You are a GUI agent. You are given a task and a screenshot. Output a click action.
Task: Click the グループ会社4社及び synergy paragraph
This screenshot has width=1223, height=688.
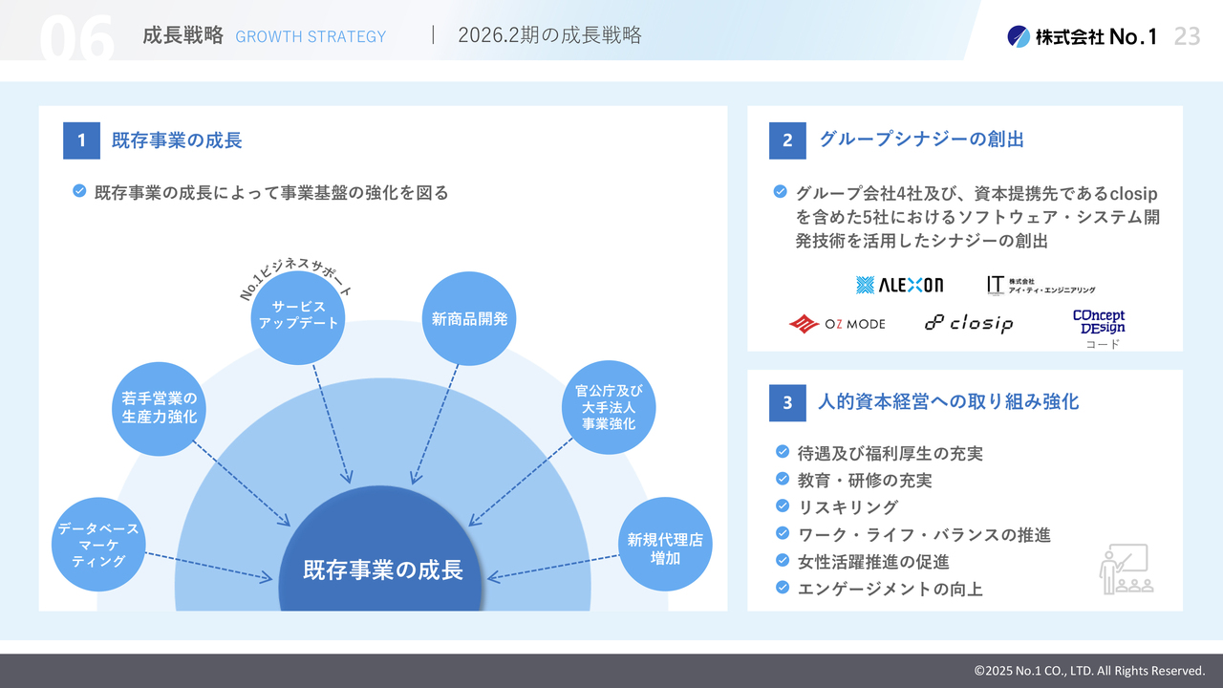point(977,217)
